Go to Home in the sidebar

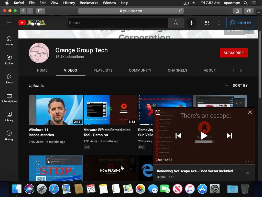tap(9, 41)
